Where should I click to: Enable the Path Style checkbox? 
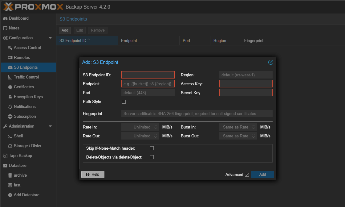click(124, 102)
